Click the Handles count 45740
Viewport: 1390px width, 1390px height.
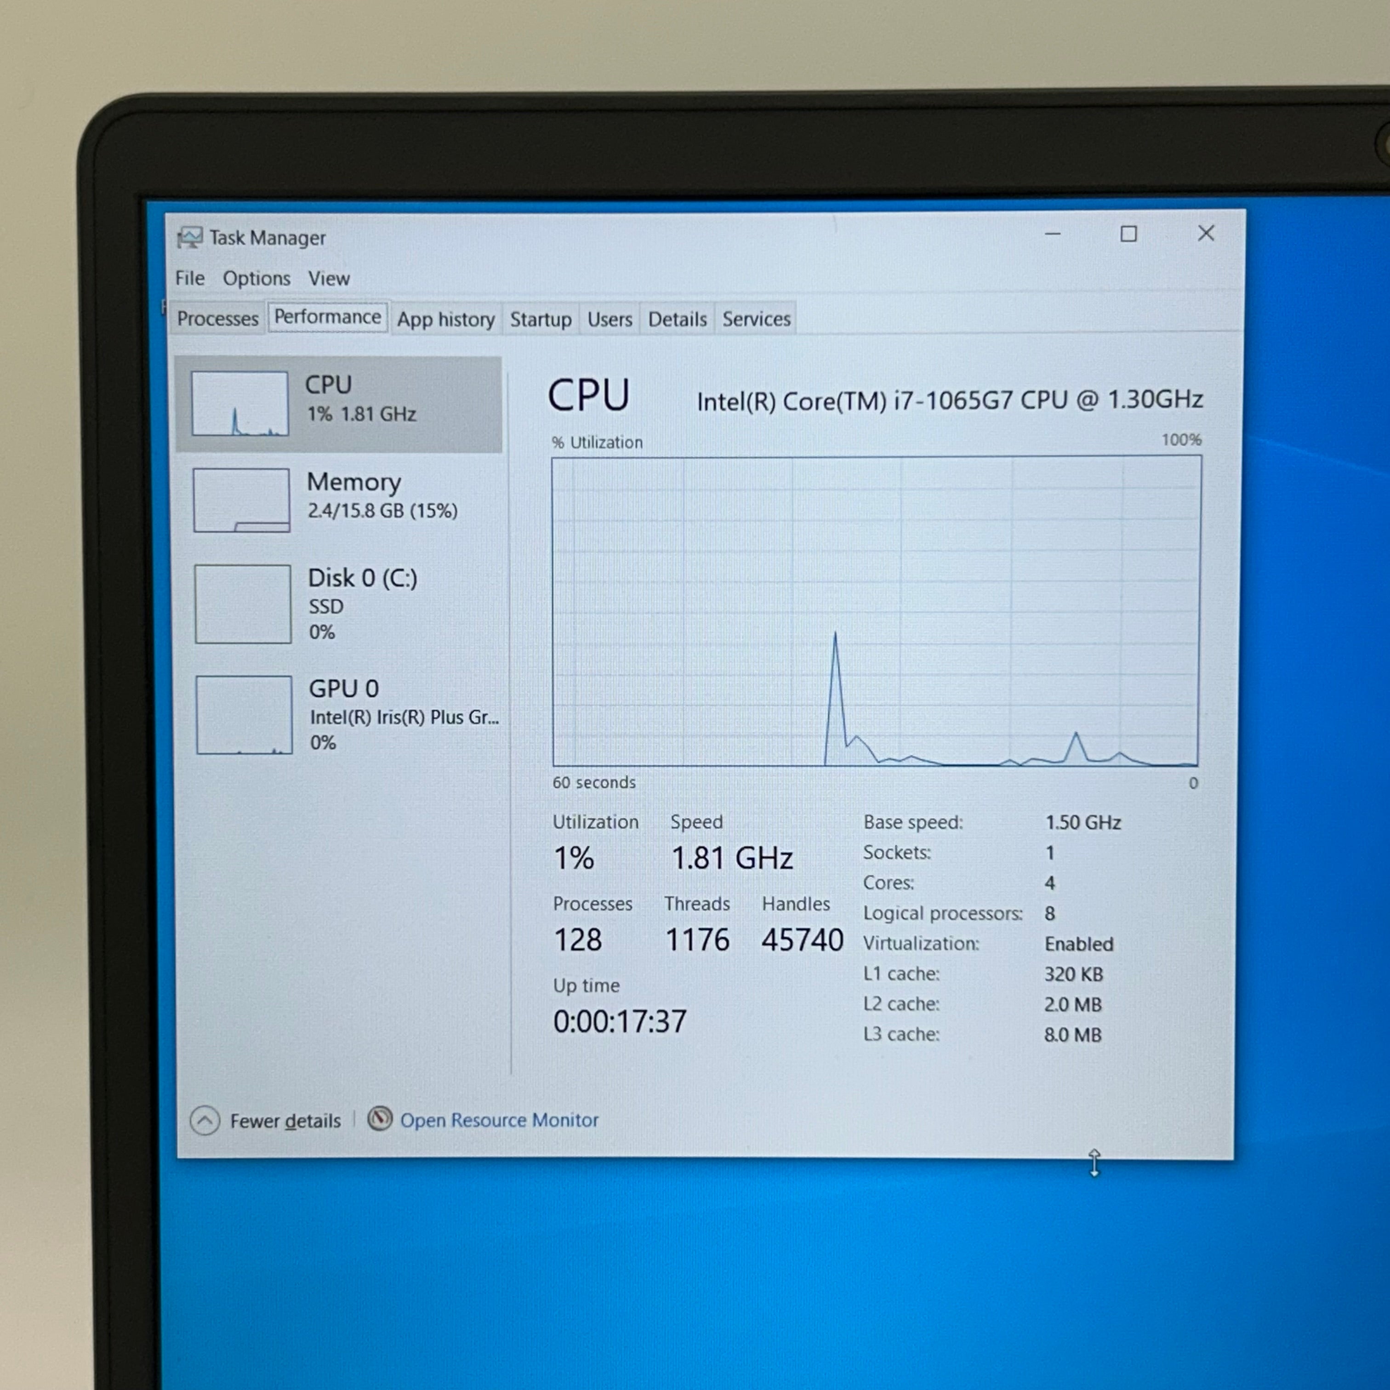click(x=802, y=940)
